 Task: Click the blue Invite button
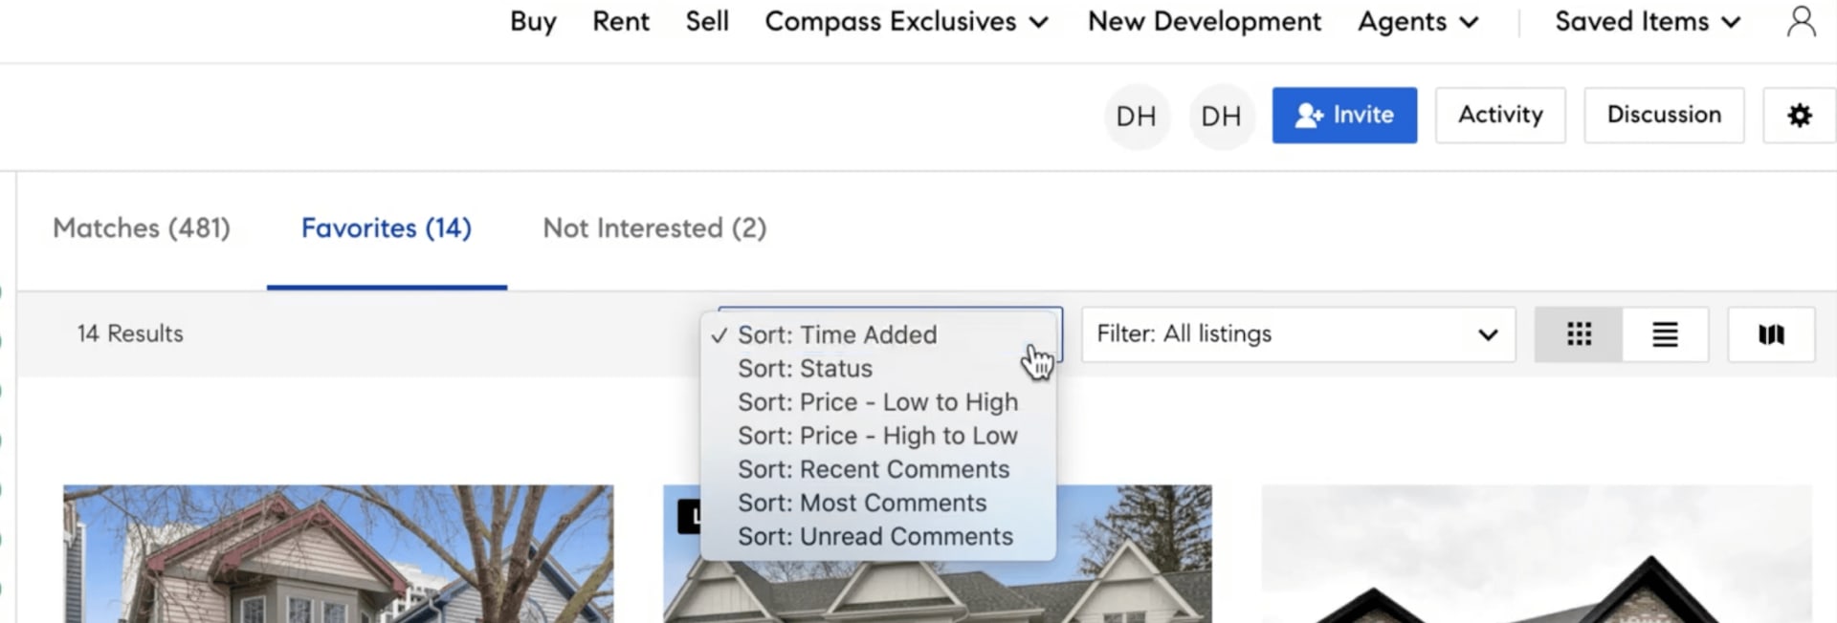coord(1344,116)
